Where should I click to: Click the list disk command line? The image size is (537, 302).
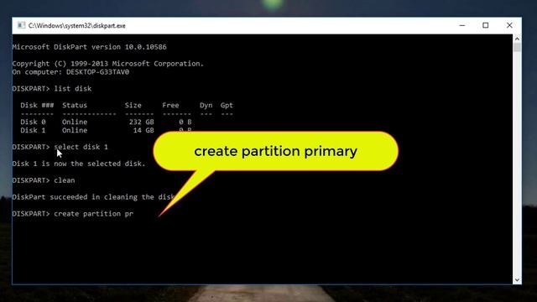[52, 89]
